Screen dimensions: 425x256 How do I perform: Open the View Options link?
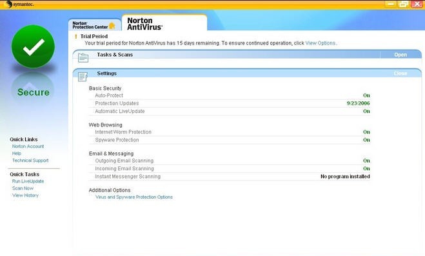(x=321, y=43)
